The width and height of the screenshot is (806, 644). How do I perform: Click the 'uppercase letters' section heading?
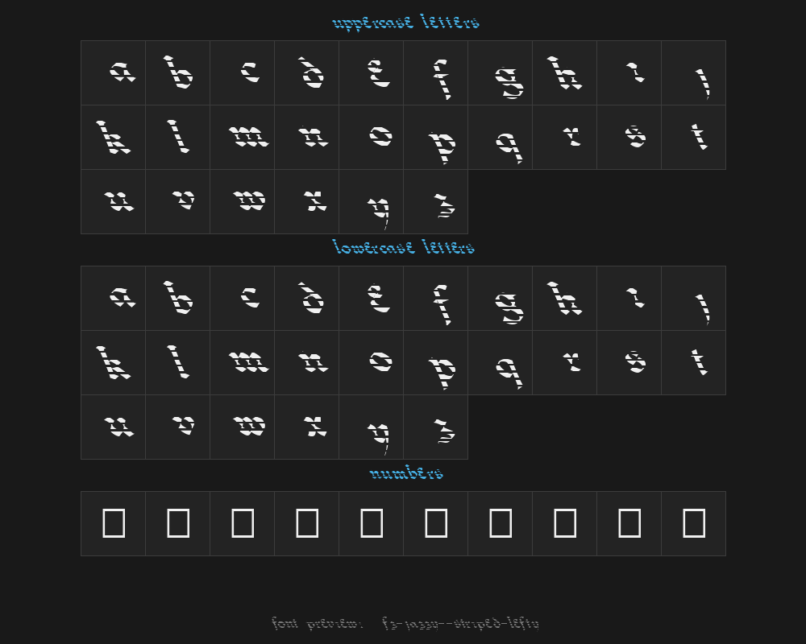tap(405, 23)
